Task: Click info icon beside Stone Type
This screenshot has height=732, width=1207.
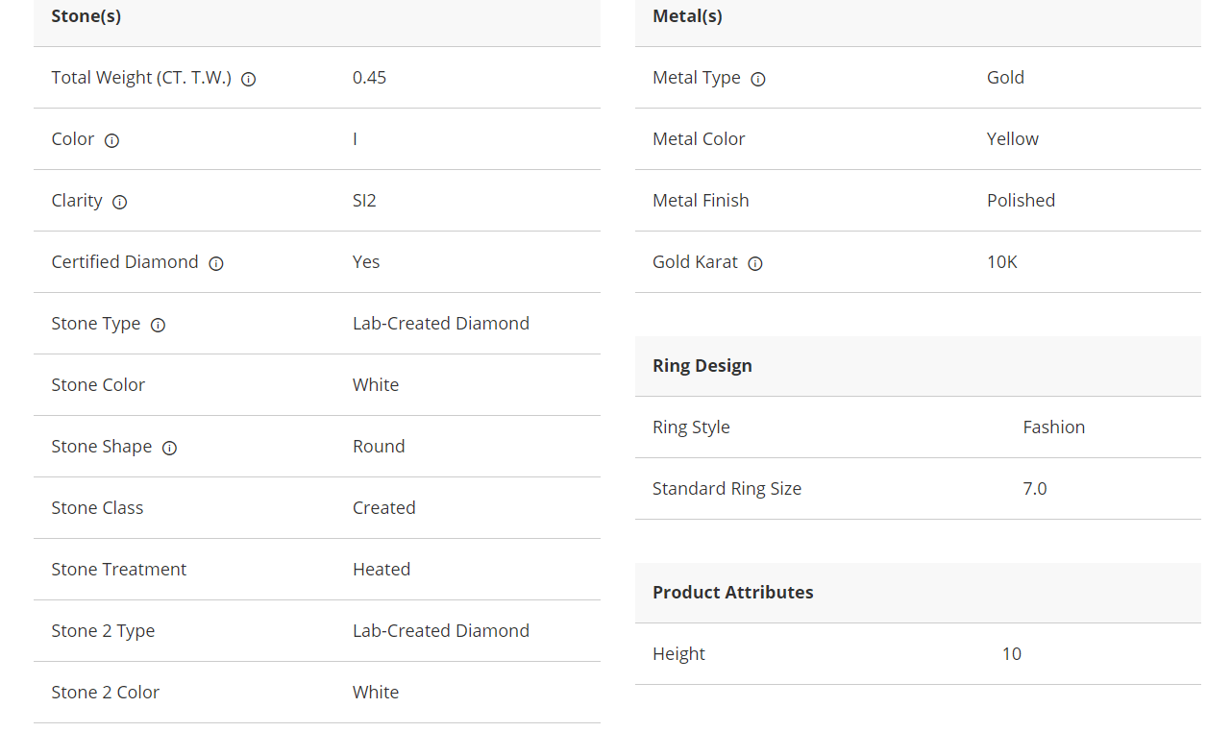Action: (158, 326)
